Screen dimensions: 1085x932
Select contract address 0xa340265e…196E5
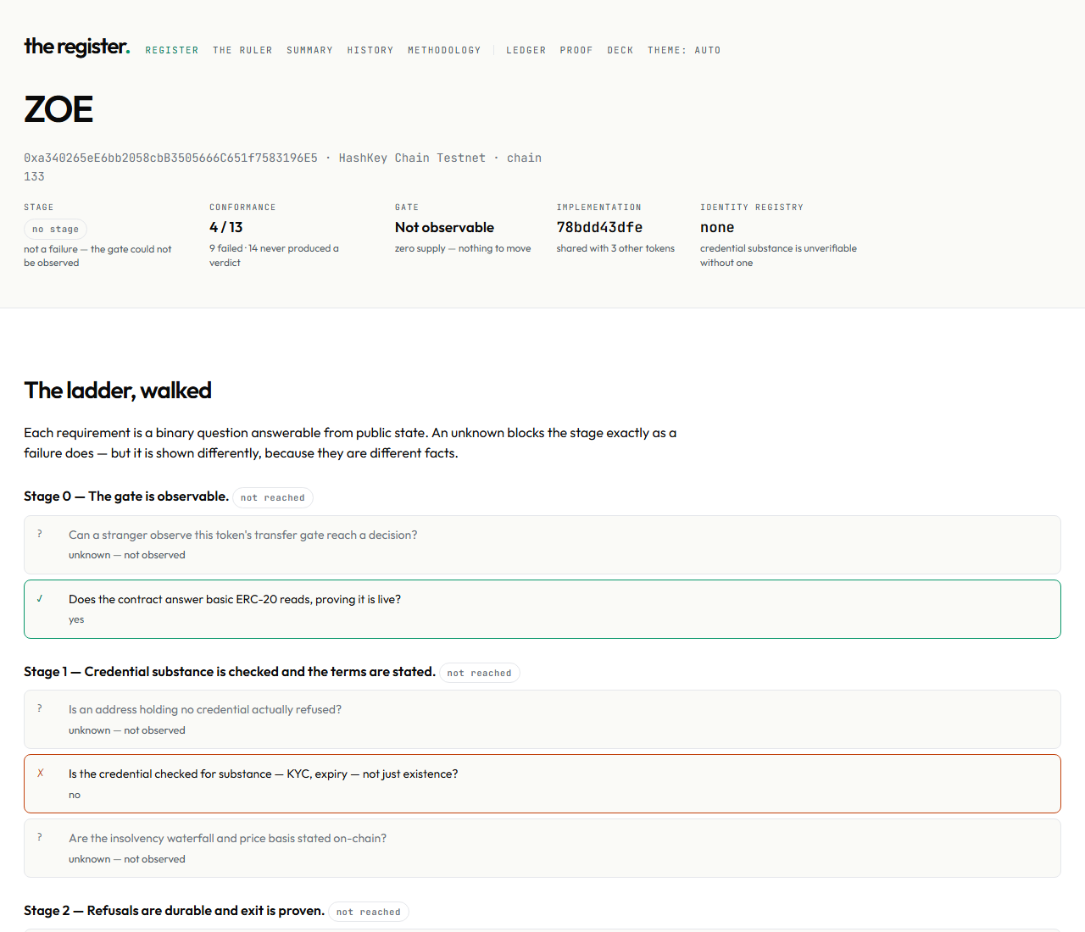point(170,158)
